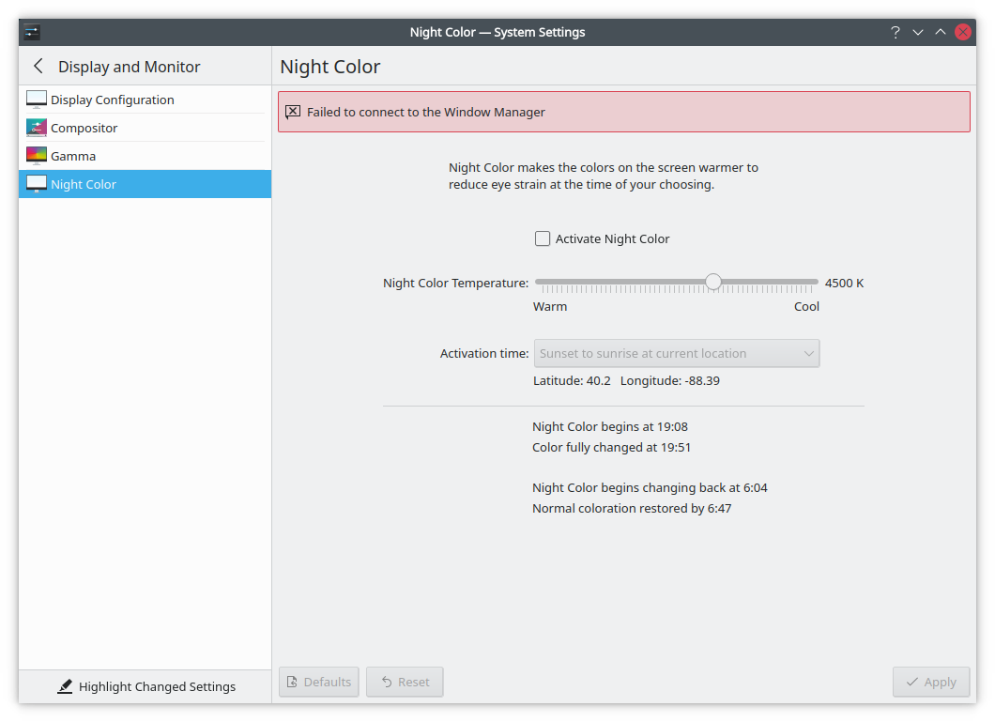
Task: Click the slider track near Warm end
Action: pyautogui.click(x=545, y=282)
